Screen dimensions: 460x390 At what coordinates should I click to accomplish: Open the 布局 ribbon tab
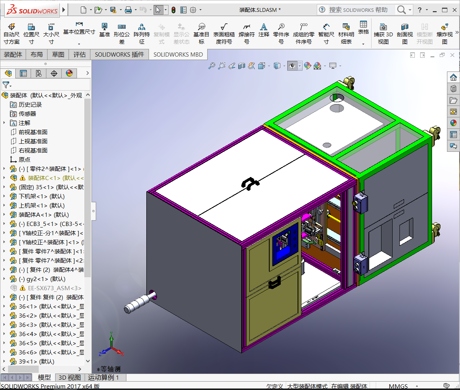coord(37,55)
